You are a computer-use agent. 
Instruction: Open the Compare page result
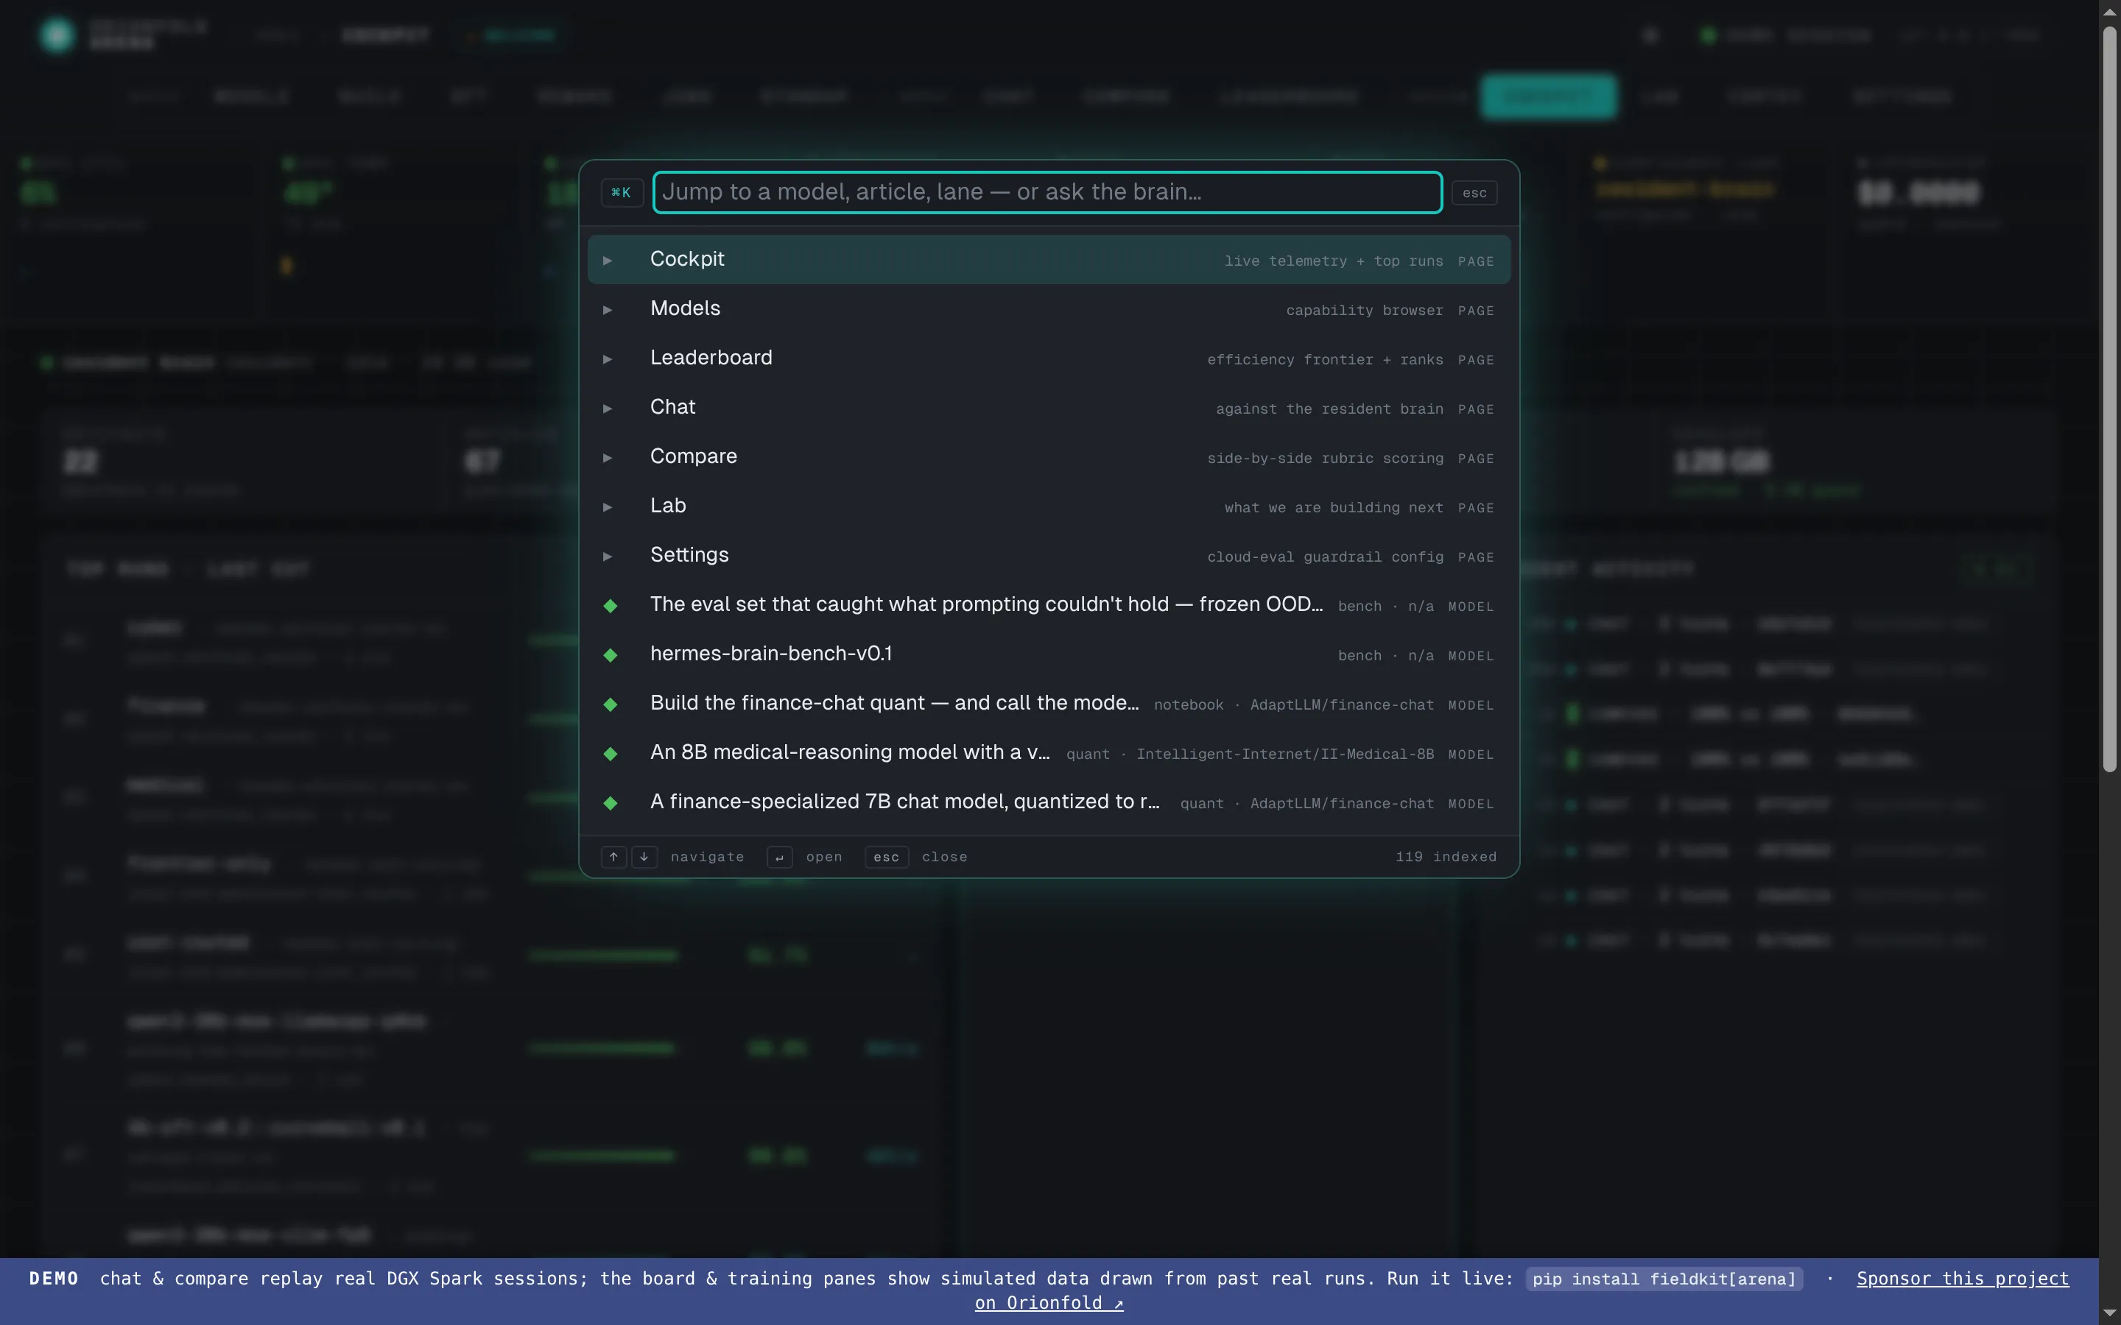(1048, 456)
